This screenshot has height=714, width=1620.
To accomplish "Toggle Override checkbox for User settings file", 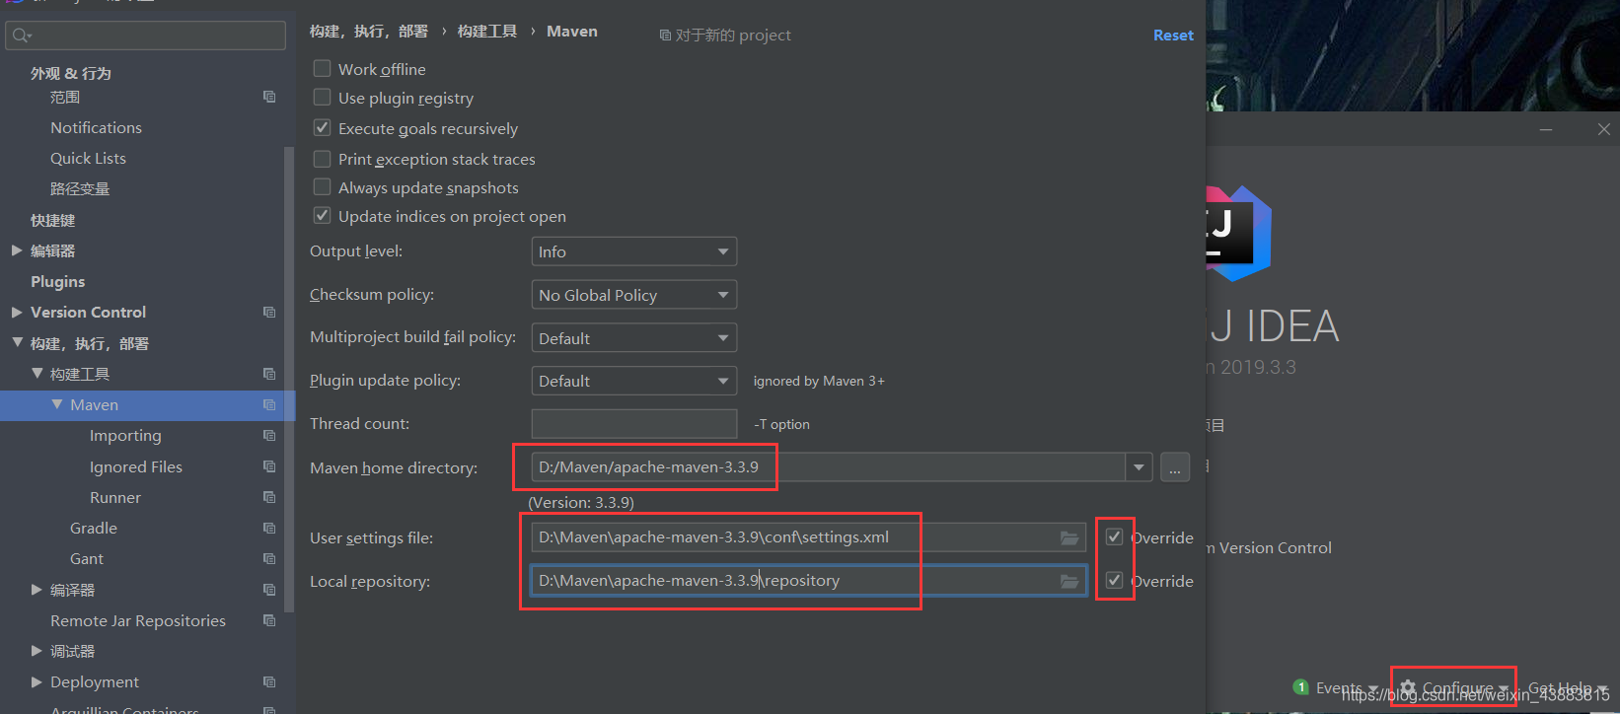I will click(1114, 537).
